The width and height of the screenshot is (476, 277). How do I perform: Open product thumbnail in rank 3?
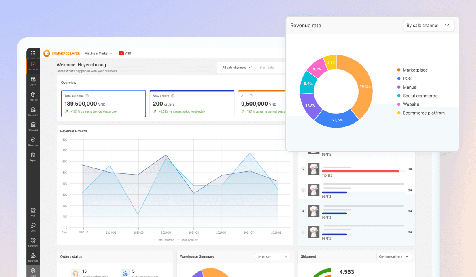pyautogui.click(x=314, y=190)
